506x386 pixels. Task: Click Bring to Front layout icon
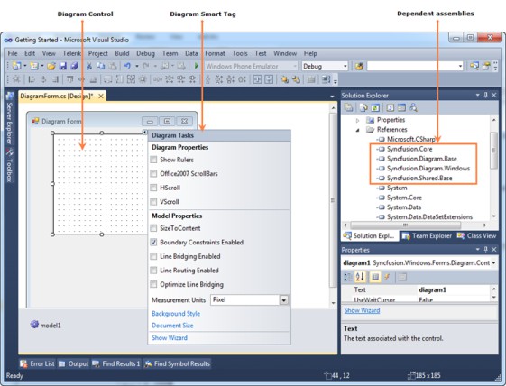[284, 79]
